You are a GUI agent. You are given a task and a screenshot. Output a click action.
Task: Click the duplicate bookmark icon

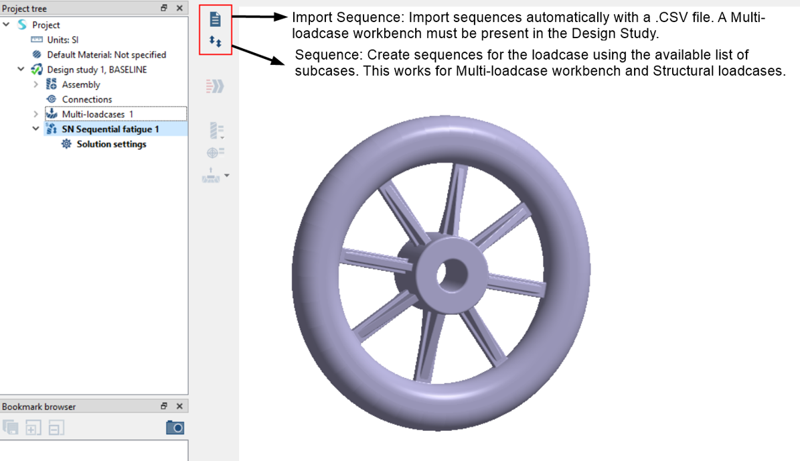(11, 427)
